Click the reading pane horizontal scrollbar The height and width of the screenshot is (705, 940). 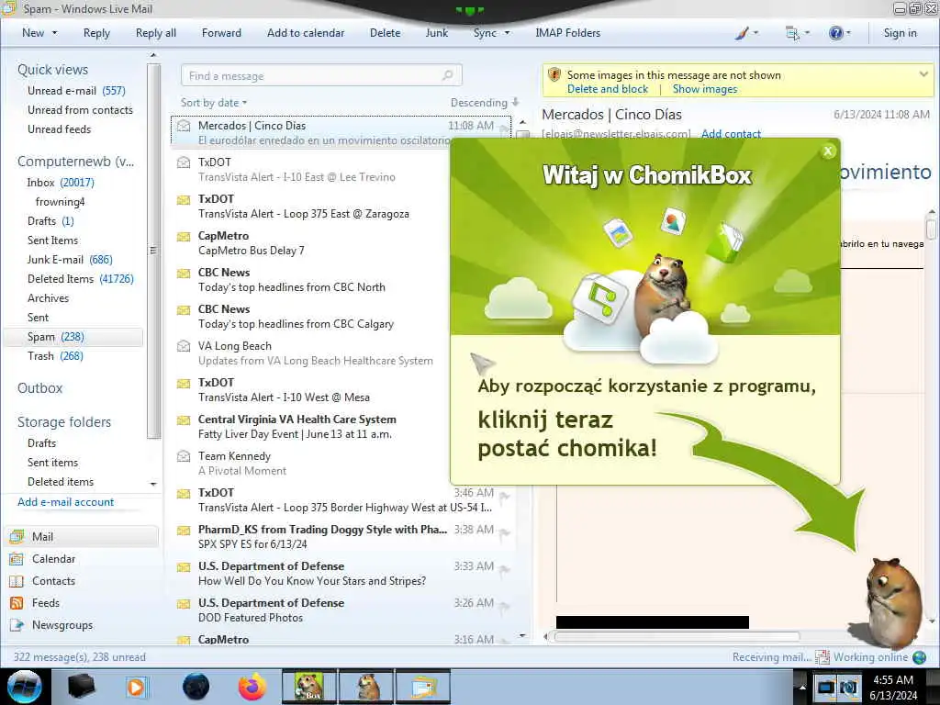click(677, 637)
